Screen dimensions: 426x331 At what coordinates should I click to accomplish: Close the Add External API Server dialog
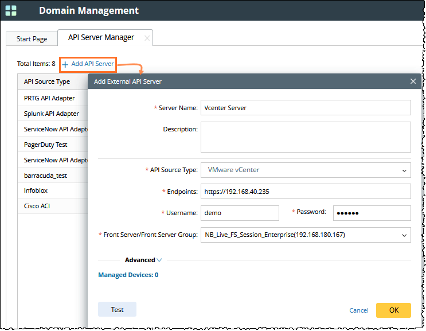pos(413,81)
